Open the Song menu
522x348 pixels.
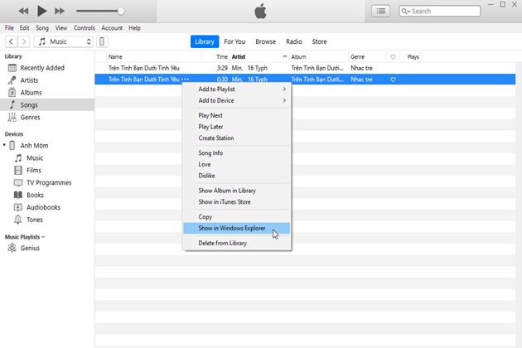pos(42,28)
